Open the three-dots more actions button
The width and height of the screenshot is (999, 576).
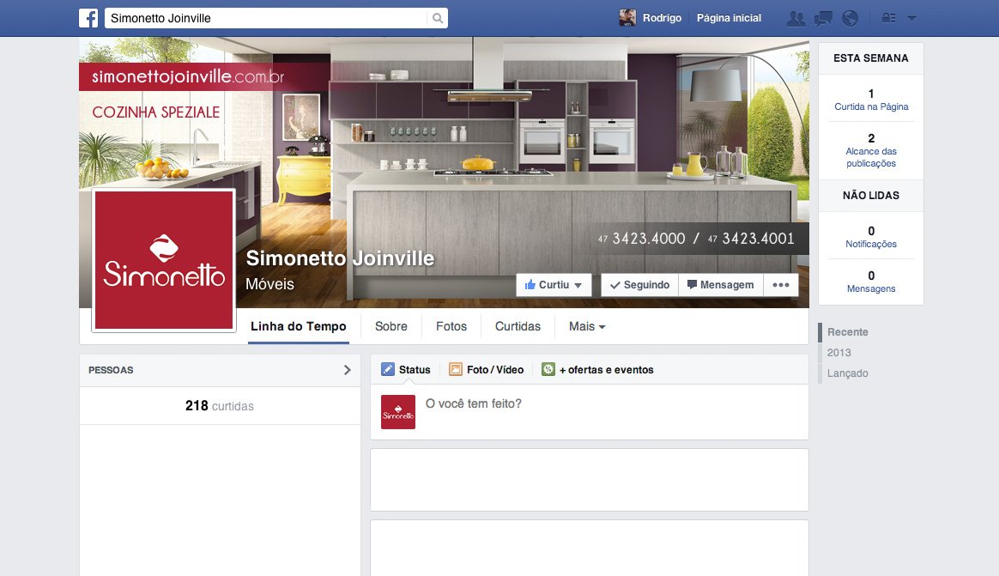(x=781, y=285)
